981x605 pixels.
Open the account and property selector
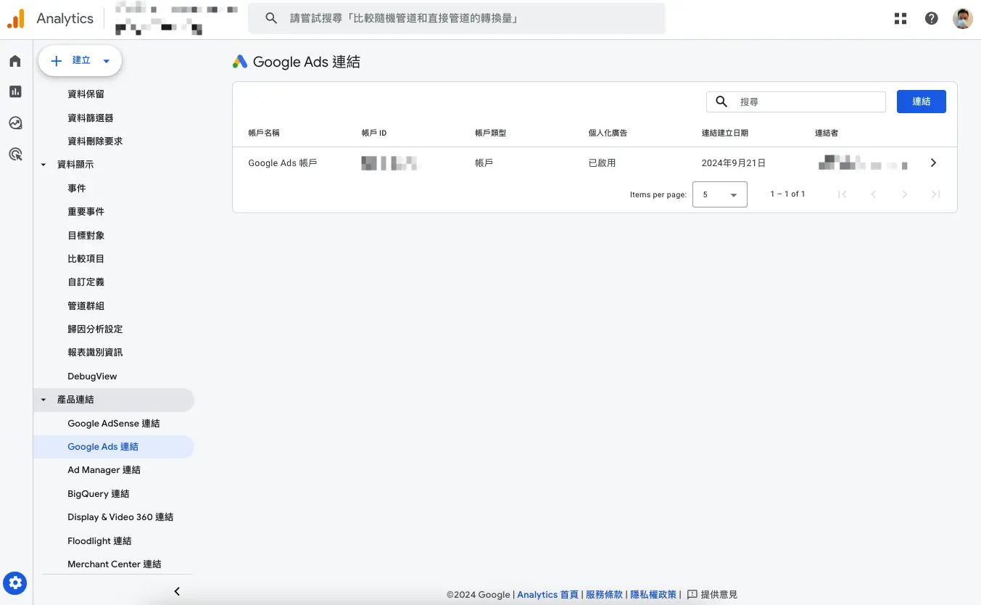pyautogui.click(x=176, y=20)
